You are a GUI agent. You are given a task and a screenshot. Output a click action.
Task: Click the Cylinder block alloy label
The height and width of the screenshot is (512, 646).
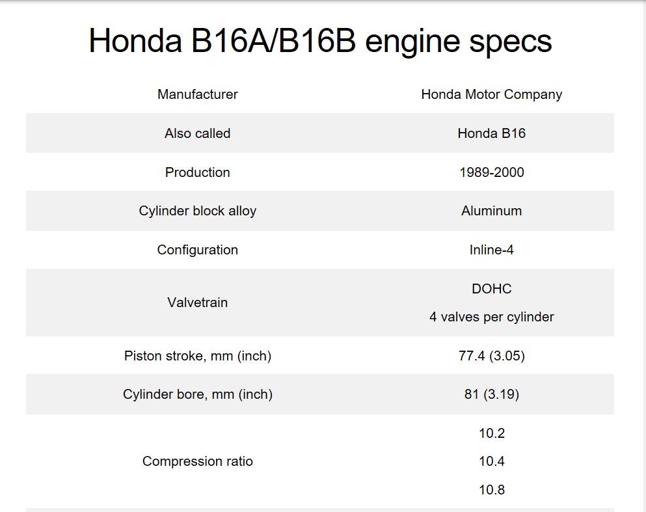(198, 211)
